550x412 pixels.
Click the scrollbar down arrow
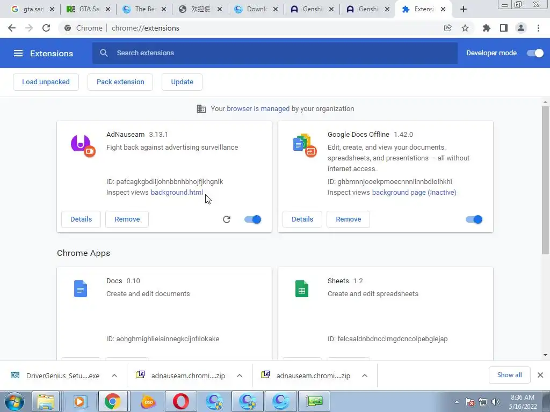[x=545, y=355]
